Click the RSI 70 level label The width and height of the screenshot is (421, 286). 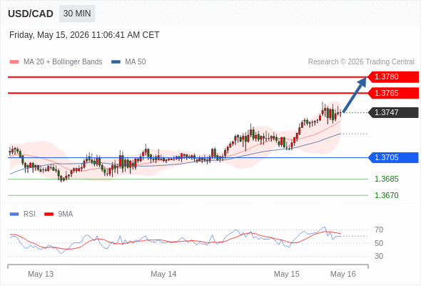pyautogui.click(x=379, y=230)
